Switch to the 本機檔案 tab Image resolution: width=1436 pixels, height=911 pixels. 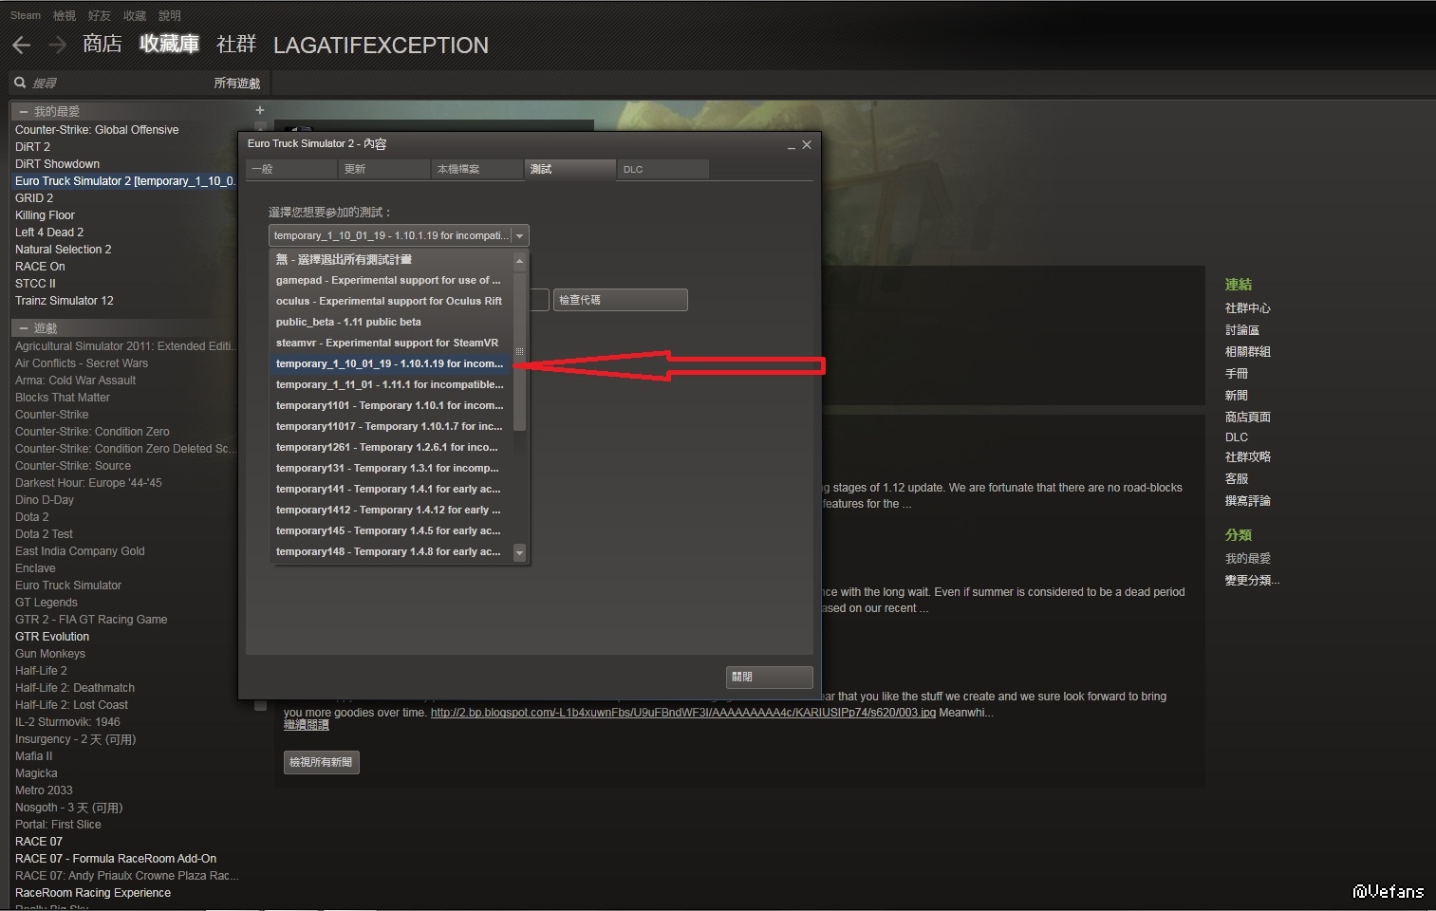[x=477, y=169]
